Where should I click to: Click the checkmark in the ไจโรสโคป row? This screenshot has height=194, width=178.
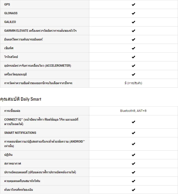[x=133, y=57]
